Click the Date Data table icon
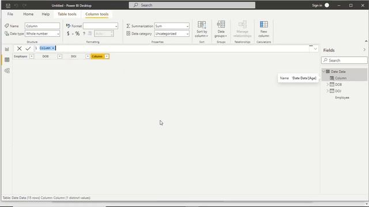Screen dimensions: 369x207 328,71
